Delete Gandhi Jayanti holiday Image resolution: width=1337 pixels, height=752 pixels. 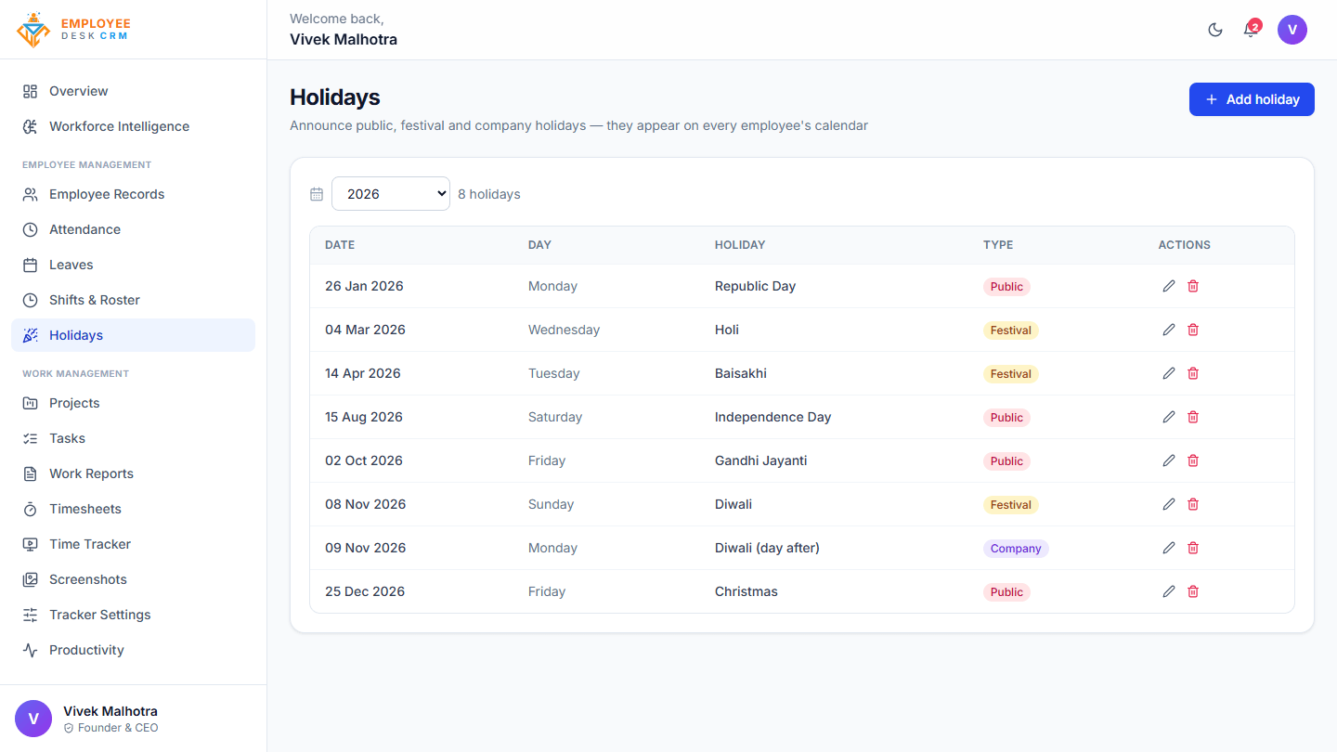pos(1193,460)
